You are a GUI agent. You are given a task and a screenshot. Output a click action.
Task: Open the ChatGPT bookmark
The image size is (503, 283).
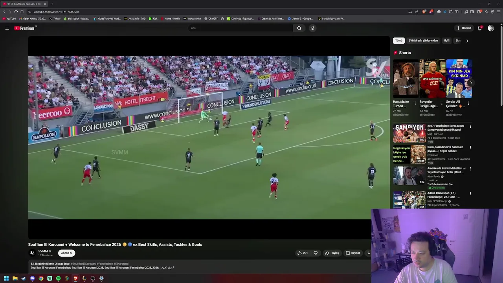[211, 18]
